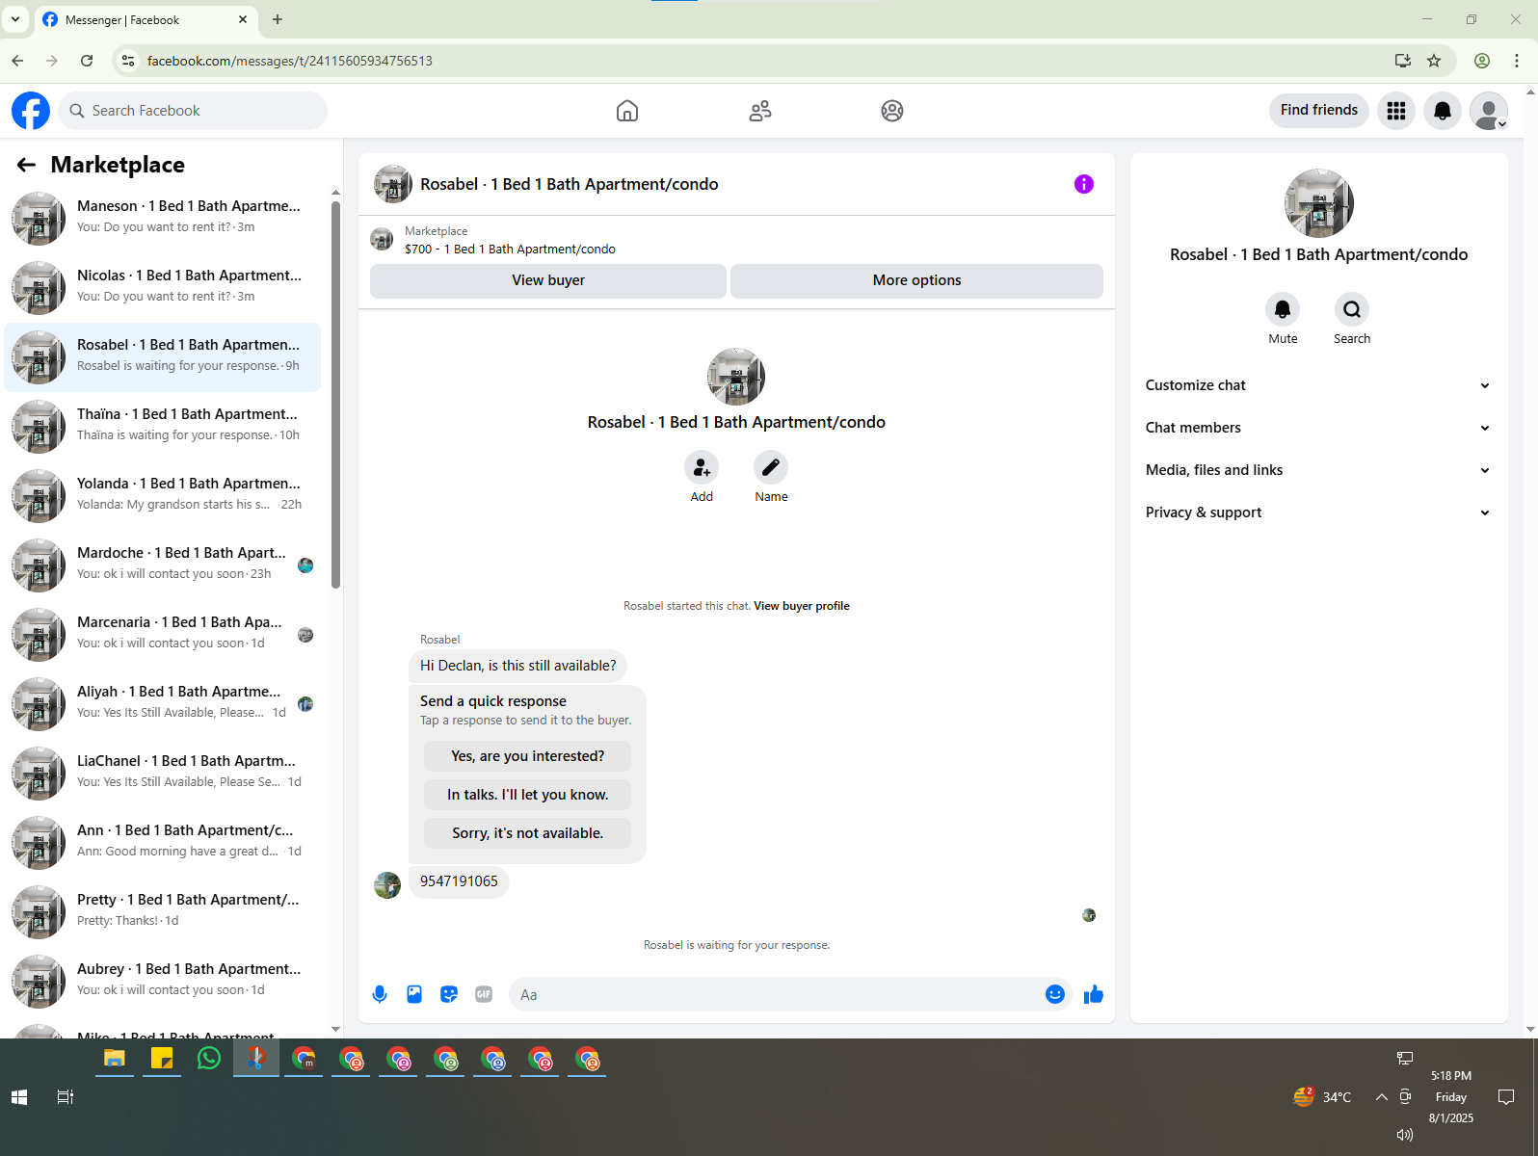Choose a sticker icon

point(449,994)
